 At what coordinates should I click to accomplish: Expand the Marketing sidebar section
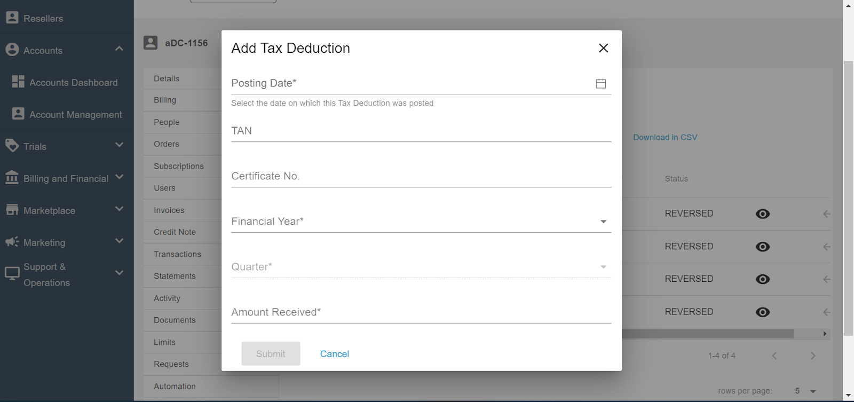pos(119,241)
